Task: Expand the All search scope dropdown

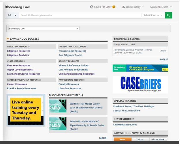Action: coord(12,15)
